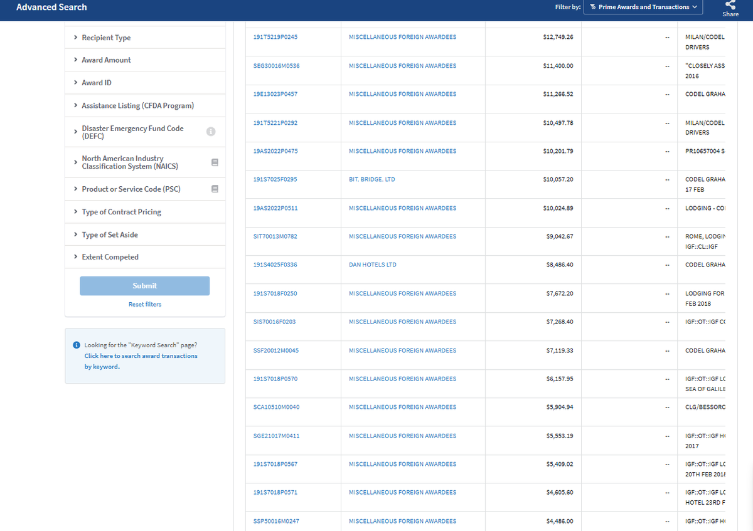Open award SIS70016F0203
Image resolution: width=753 pixels, height=531 pixels.
pyautogui.click(x=274, y=322)
